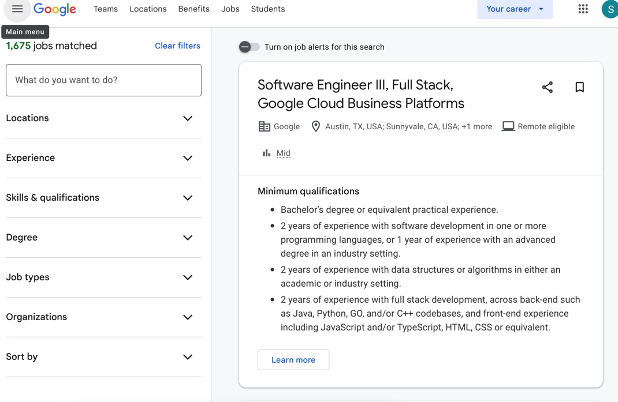The width and height of the screenshot is (618, 402).
Task: Click the Remote eligible laptop icon
Action: click(x=508, y=126)
